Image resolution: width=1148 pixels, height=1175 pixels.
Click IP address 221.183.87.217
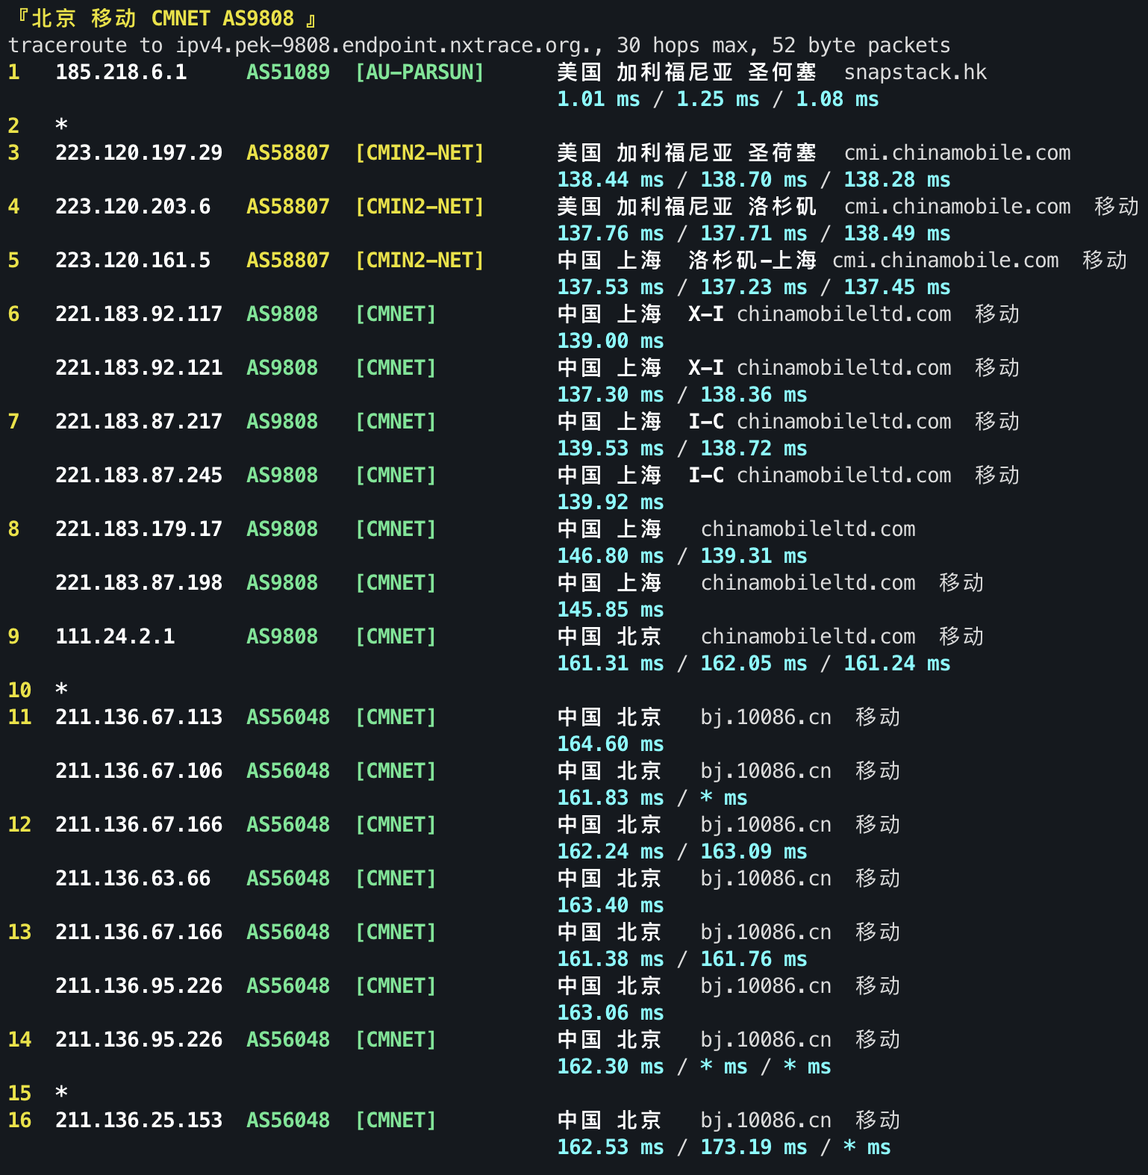(139, 422)
